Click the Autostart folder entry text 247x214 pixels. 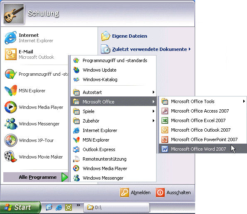92,92
